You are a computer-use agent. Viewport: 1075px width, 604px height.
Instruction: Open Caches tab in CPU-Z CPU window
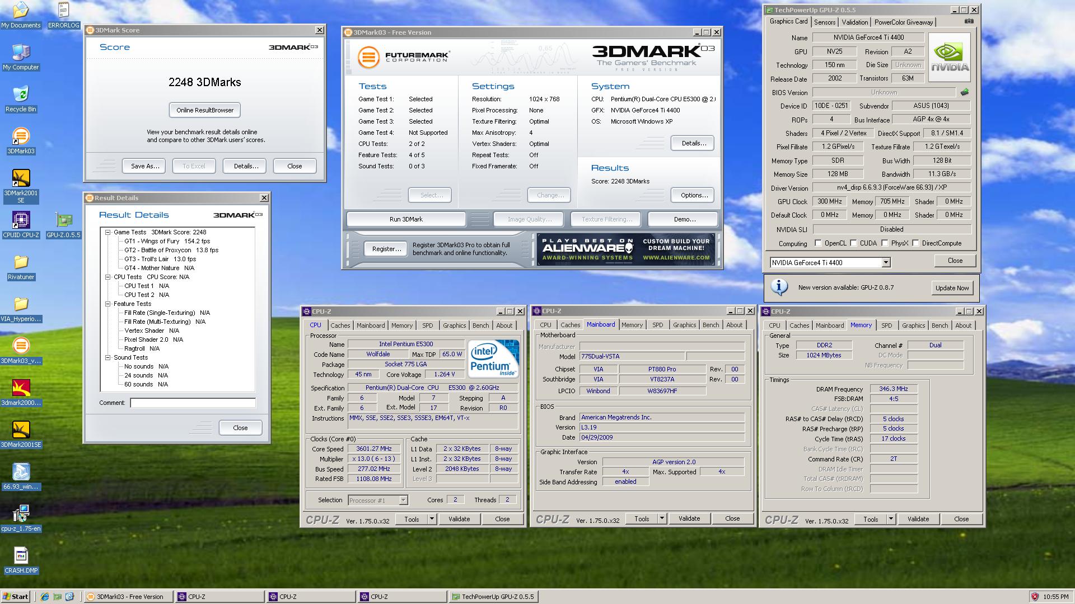[x=340, y=325]
